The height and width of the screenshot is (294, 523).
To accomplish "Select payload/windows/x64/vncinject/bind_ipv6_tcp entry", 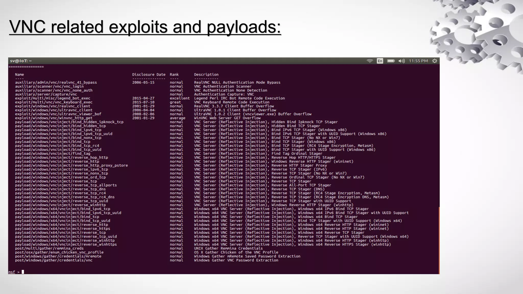I will 63,209.
